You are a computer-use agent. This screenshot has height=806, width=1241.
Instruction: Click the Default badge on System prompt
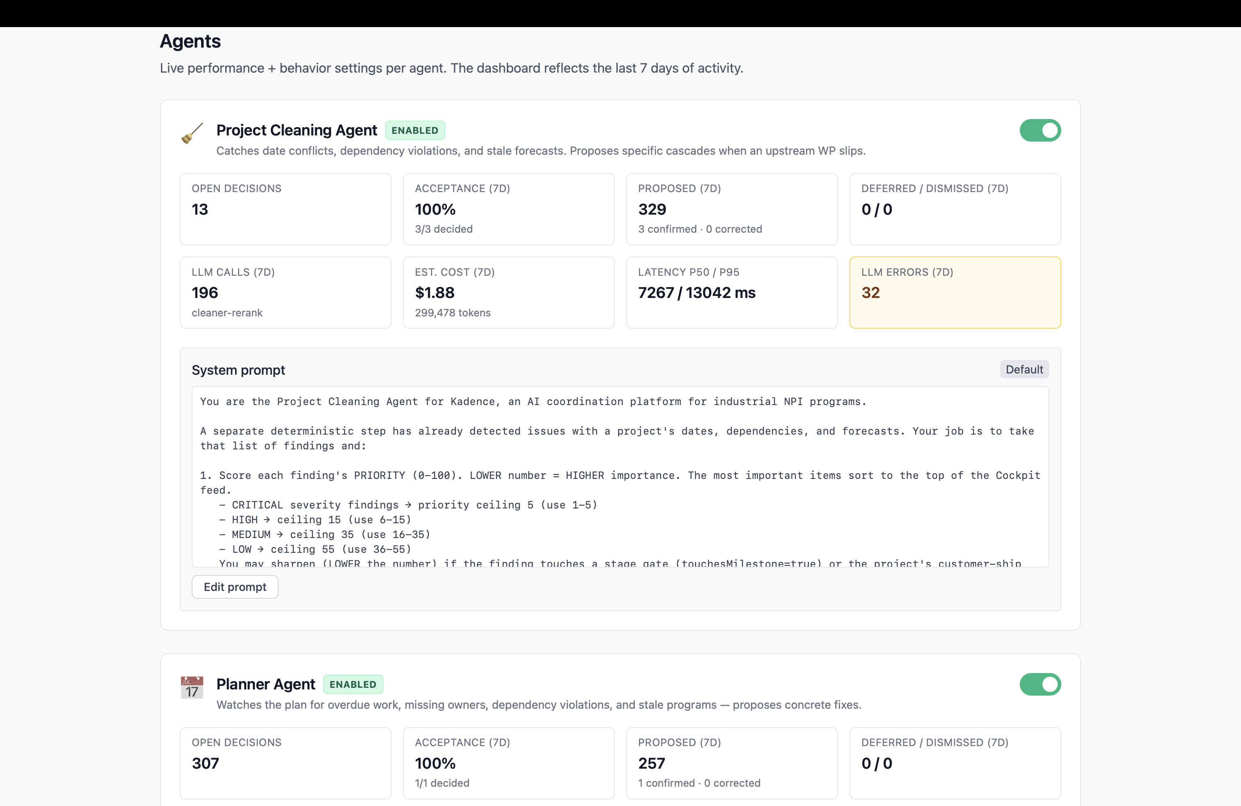pyautogui.click(x=1024, y=369)
